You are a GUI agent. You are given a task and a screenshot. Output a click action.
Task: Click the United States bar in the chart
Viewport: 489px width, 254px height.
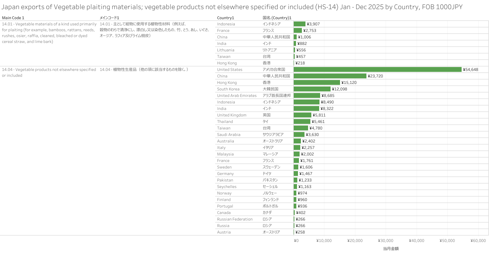(378, 70)
